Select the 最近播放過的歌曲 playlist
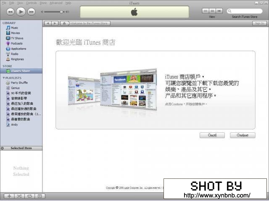This screenshot has width=269, height=201. [x=24, y=109]
